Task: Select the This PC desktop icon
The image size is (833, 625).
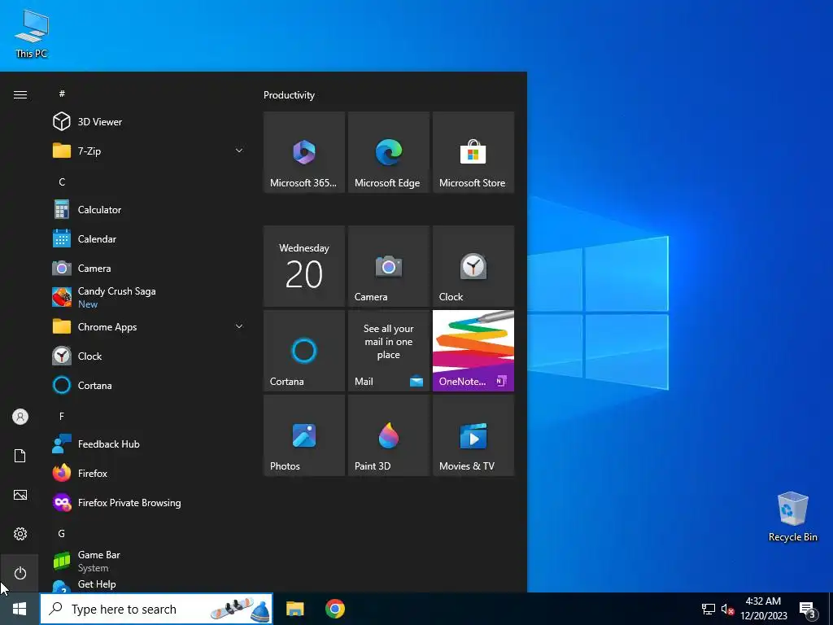Action: tap(32, 33)
